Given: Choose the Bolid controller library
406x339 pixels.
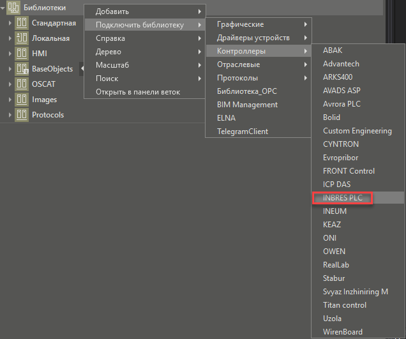Looking at the screenshot, I should click(358, 117).
